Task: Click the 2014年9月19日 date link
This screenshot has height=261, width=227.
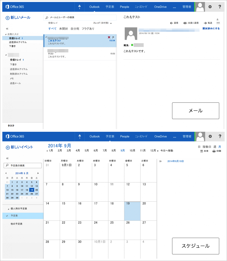Action: point(176,161)
